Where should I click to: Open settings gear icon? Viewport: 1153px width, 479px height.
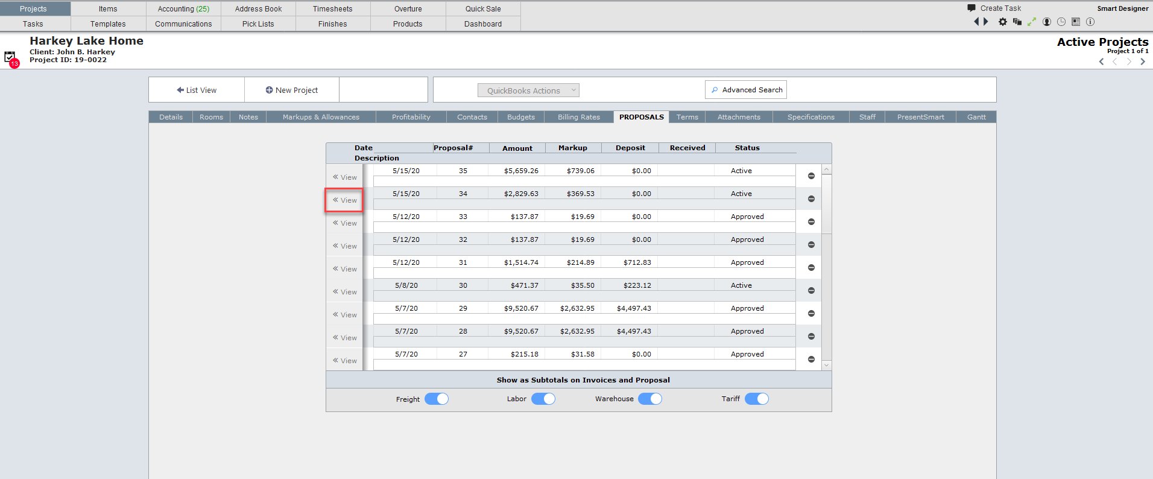point(1003,22)
